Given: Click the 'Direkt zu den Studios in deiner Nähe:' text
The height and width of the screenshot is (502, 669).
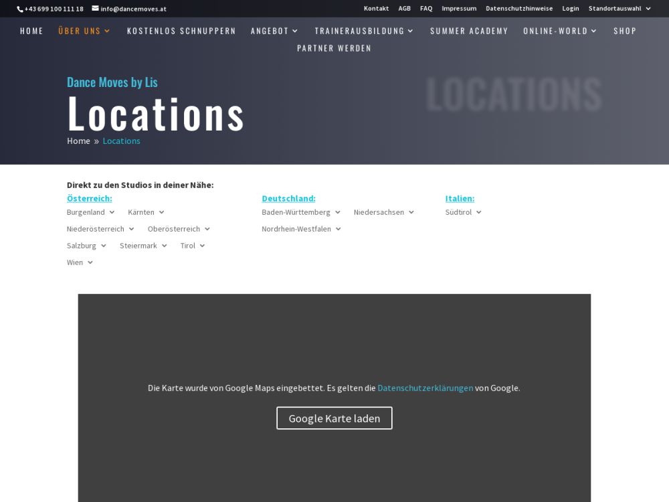Looking at the screenshot, I should pyautogui.click(x=140, y=185).
